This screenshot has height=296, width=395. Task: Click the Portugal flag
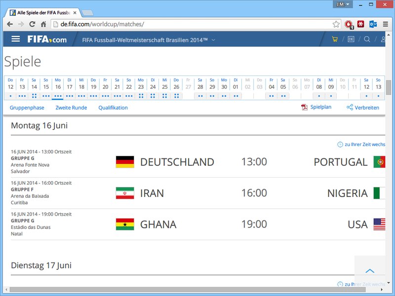click(379, 162)
